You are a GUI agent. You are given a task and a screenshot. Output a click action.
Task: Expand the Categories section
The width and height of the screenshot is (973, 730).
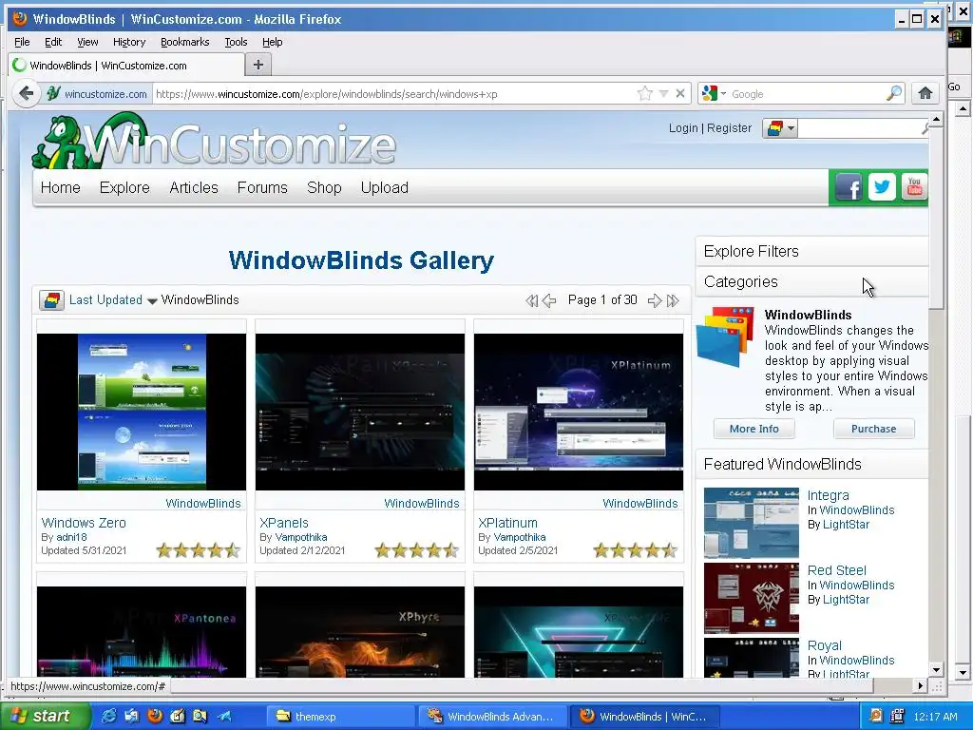[x=811, y=281]
